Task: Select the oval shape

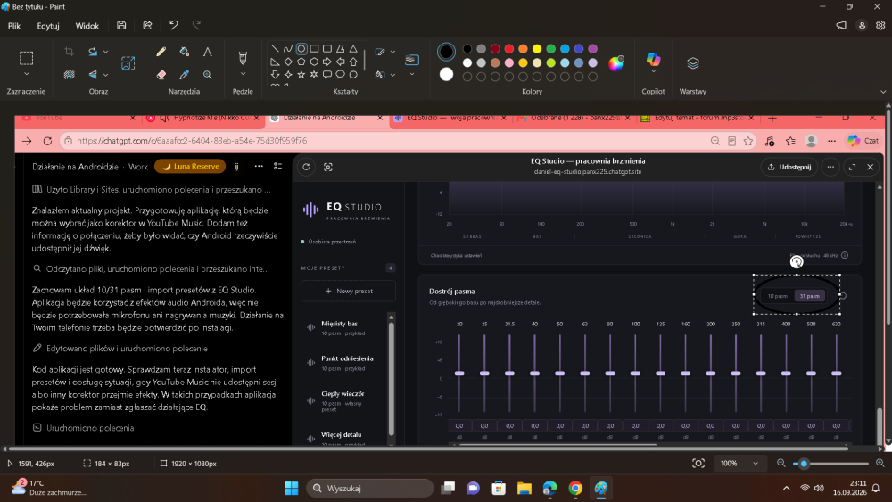Action: 301,49
